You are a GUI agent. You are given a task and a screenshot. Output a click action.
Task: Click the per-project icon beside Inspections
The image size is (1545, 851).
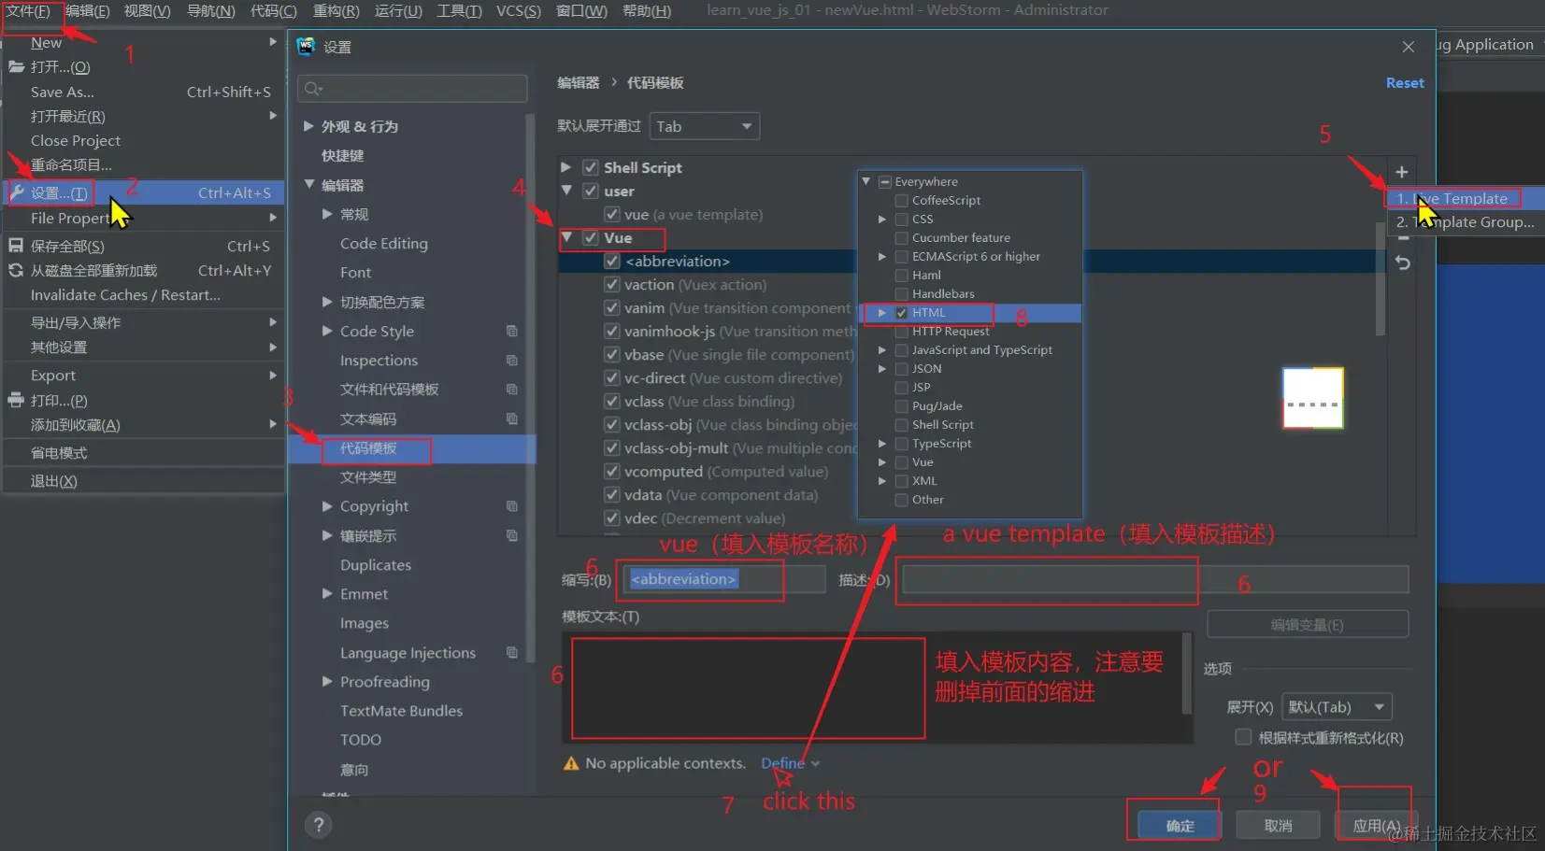click(512, 360)
